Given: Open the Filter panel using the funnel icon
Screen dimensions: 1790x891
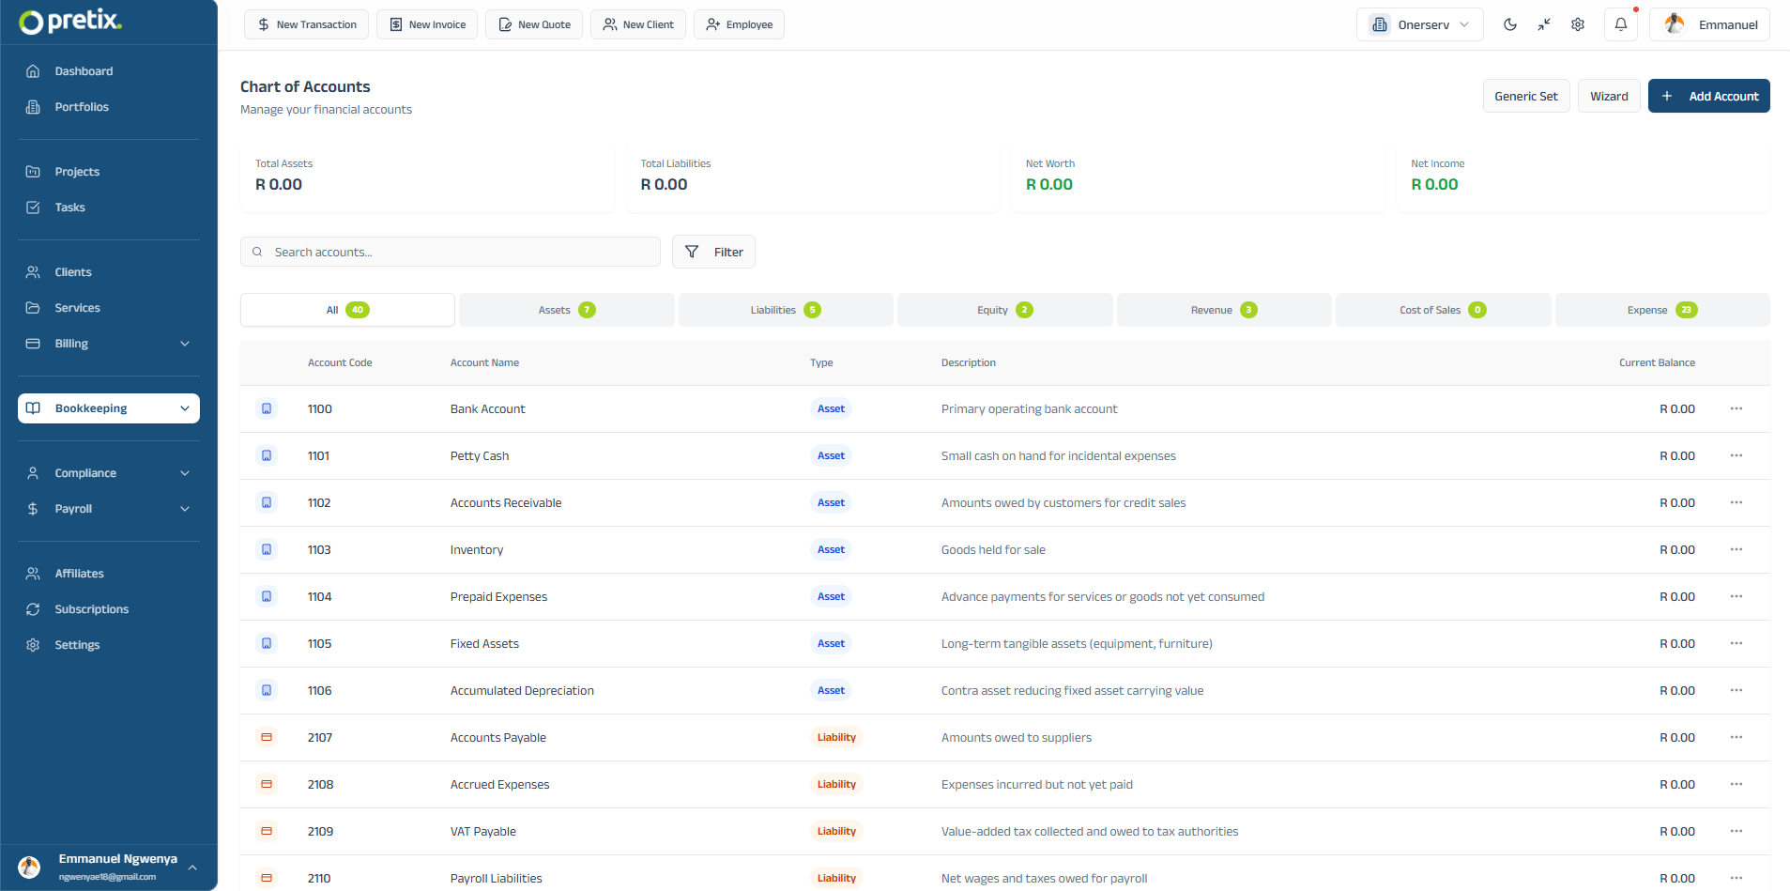Looking at the screenshot, I should [x=692, y=252].
